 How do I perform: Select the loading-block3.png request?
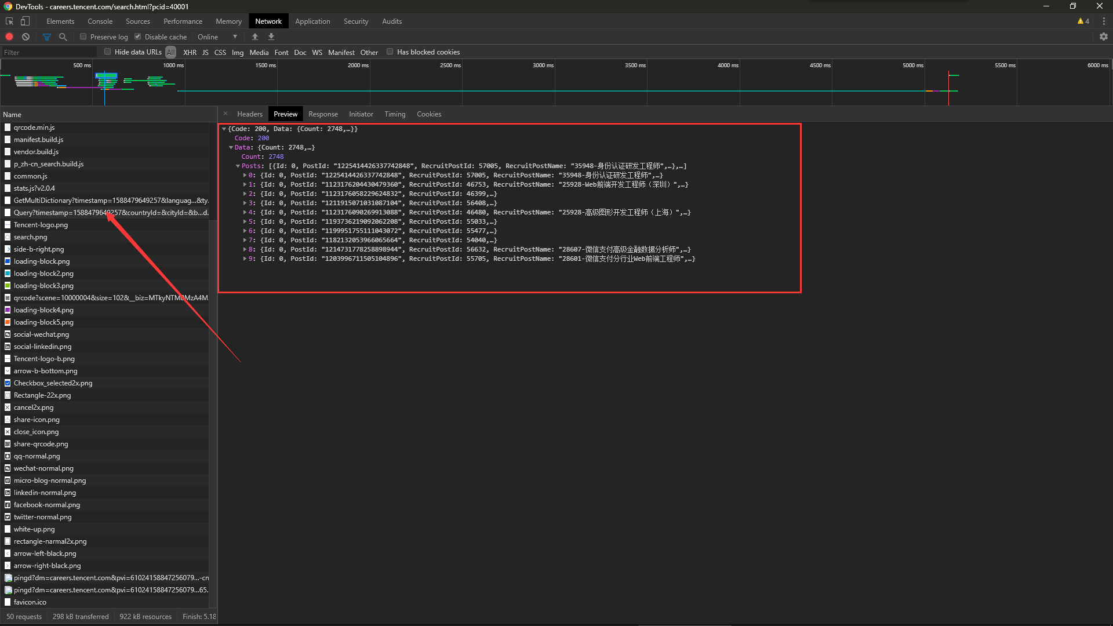point(43,286)
